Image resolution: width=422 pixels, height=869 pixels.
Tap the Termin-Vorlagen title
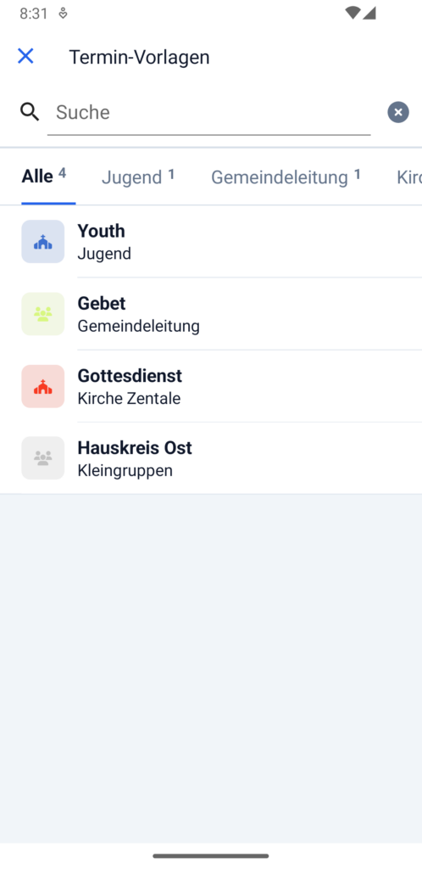click(139, 57)
